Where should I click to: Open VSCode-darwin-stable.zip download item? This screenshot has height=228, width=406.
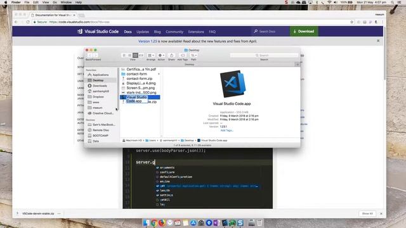[38, 213]
